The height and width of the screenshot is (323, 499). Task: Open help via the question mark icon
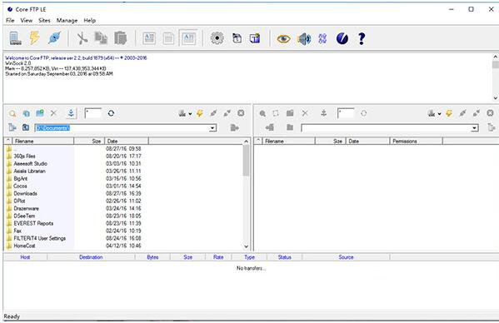point(362,39)
